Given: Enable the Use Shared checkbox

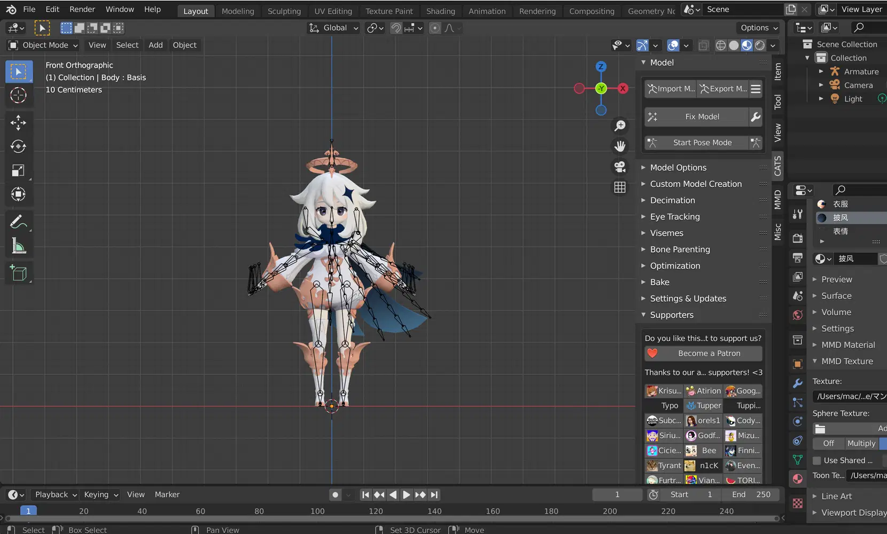Looking at the screenshot, I should pyautogui.click(x=817, y=460).
